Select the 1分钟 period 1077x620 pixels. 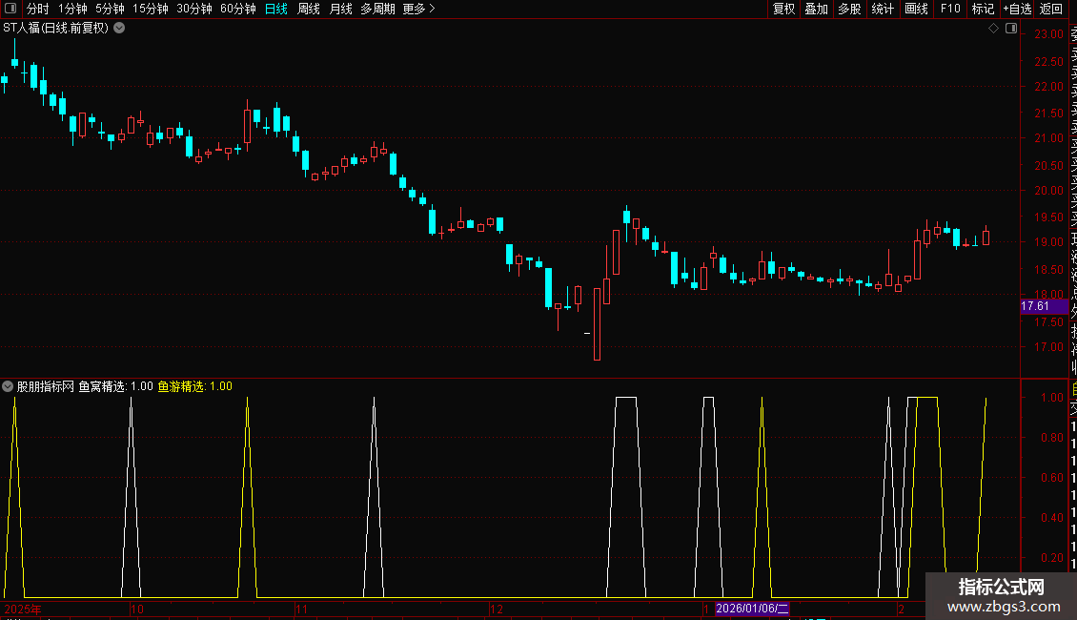[x=72, y=9]
